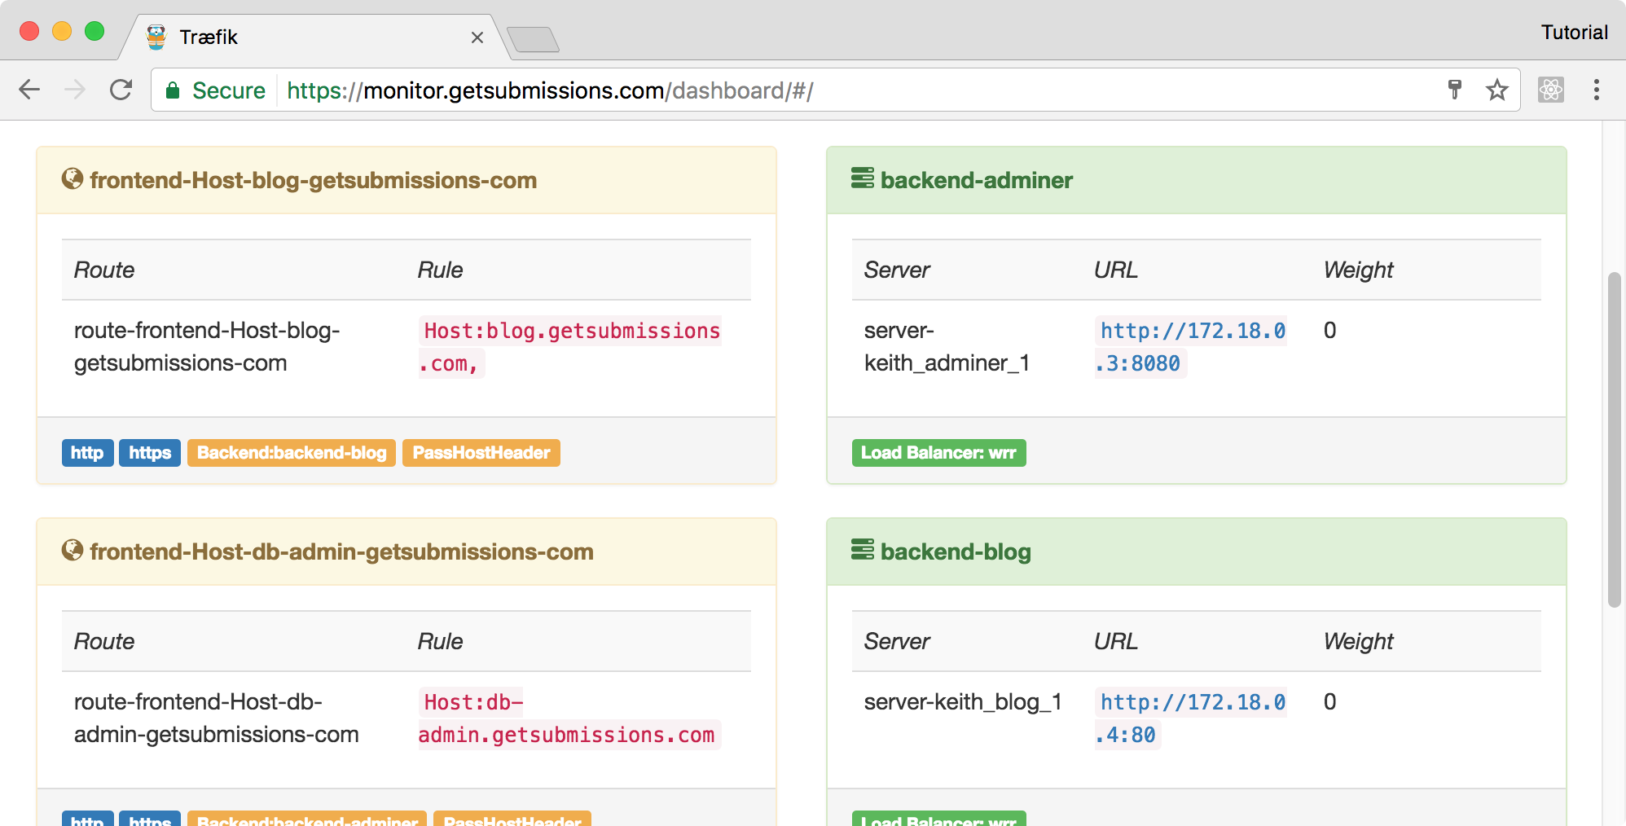Viewport: 1626px width, 826px height.
Task: Open the http://172.18.0.3:8080 URL link
Action: pyautogui.click(x=1191, y=347)
